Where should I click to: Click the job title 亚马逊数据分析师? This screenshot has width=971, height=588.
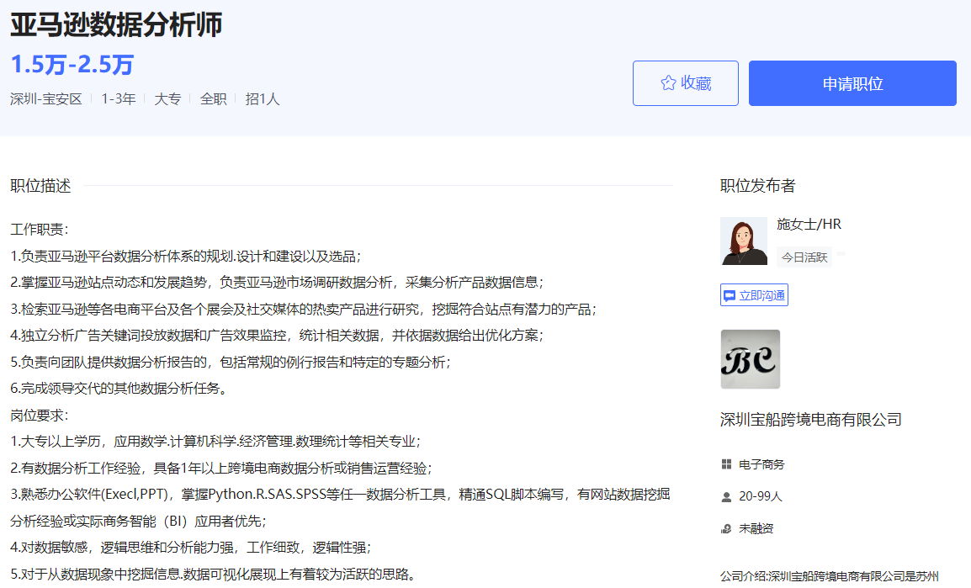coord(116,25)
